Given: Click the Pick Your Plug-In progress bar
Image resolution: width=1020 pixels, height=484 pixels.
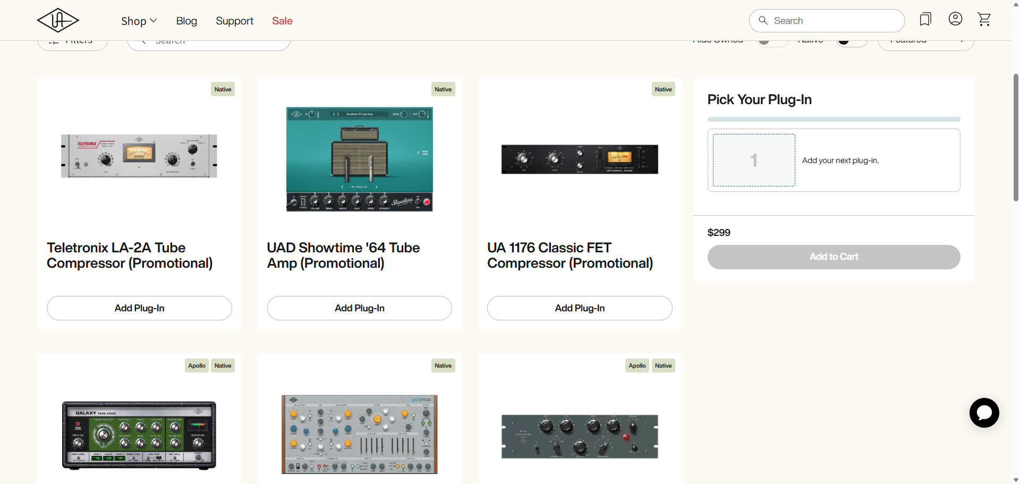Looking at the screenshot, I should (834, 120).
